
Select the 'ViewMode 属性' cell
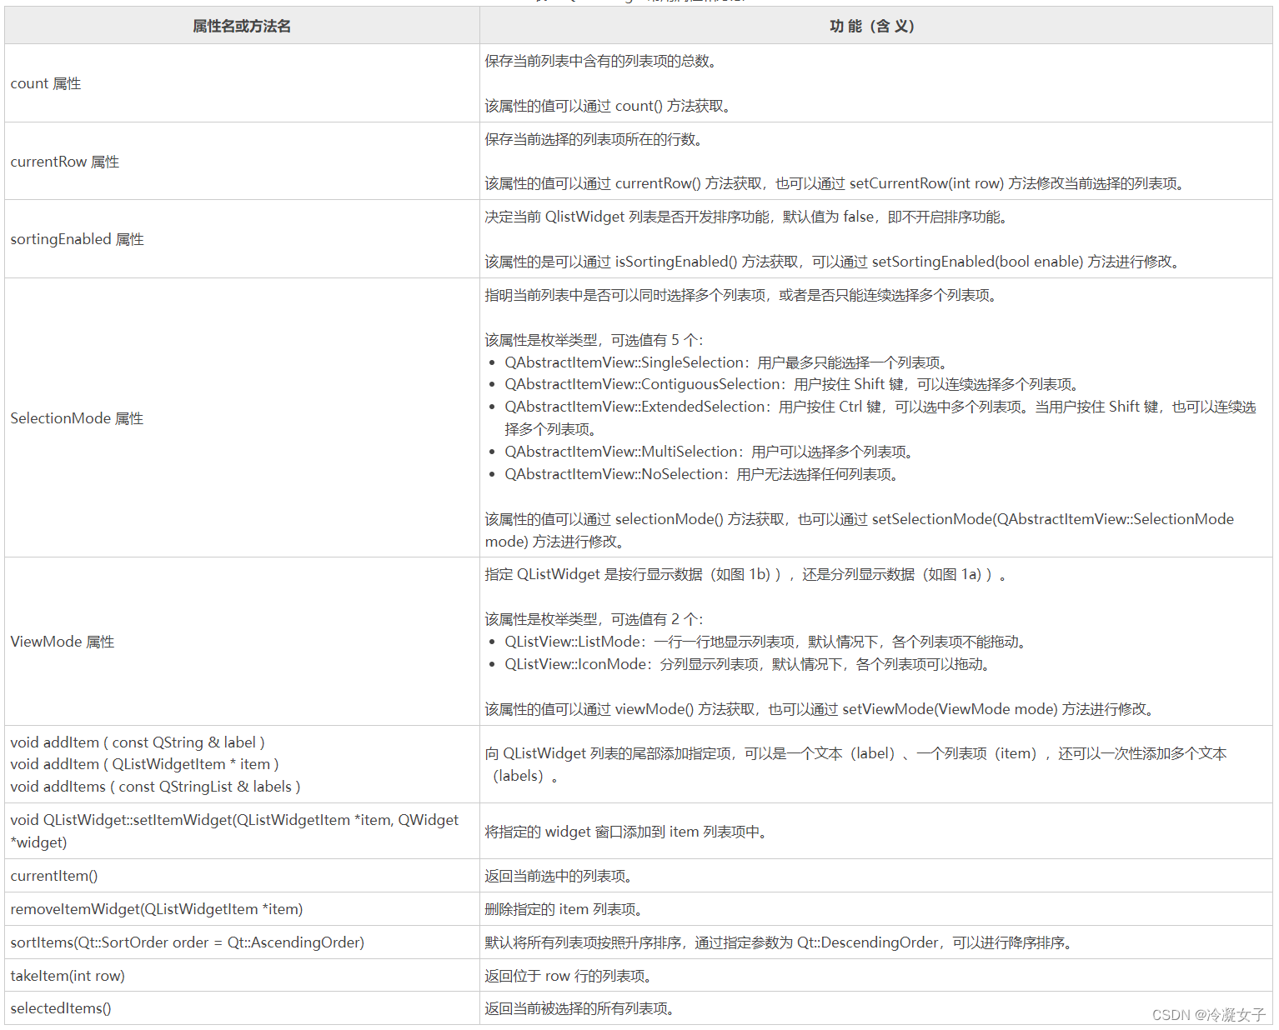click(x=242, y=642)
